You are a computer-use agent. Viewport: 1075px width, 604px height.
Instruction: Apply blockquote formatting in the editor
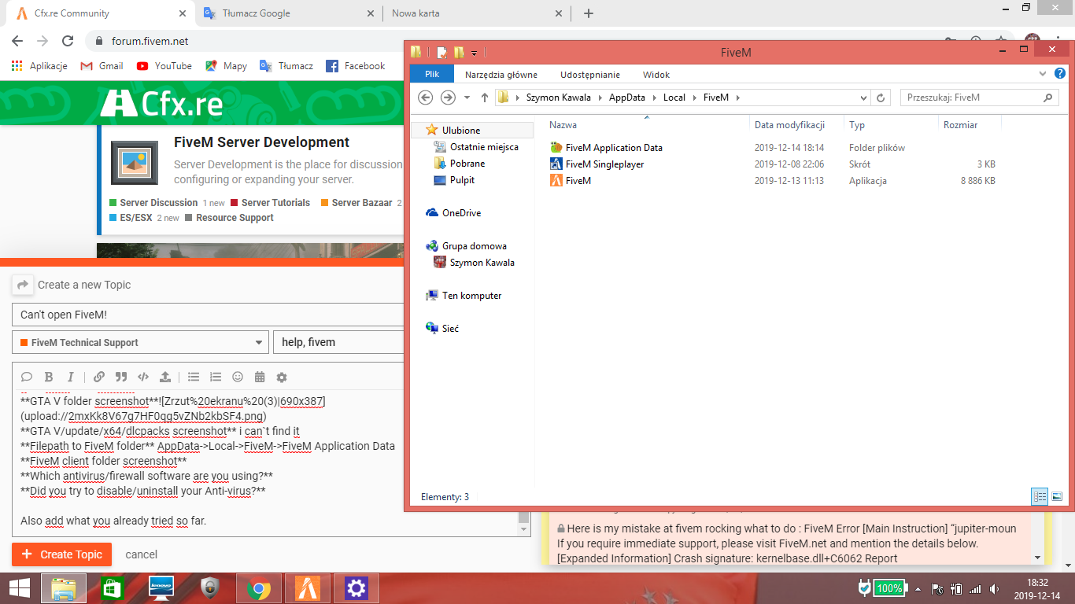[x=121, y=377]
